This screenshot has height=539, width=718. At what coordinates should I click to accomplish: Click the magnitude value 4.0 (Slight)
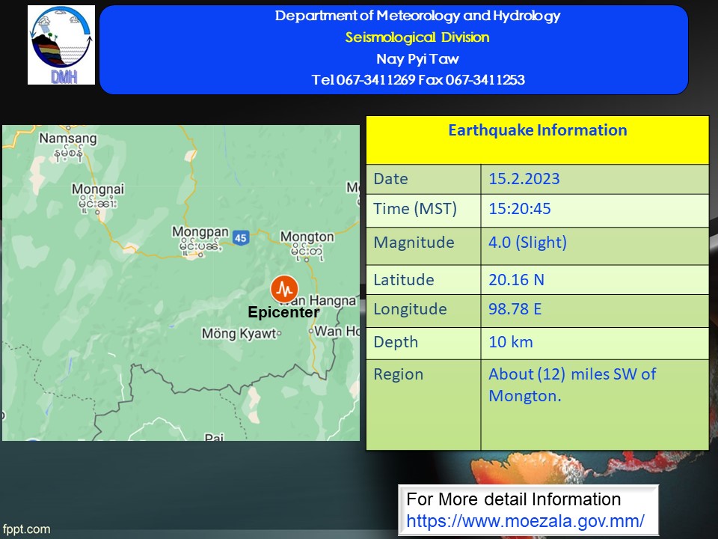[527, 243]
